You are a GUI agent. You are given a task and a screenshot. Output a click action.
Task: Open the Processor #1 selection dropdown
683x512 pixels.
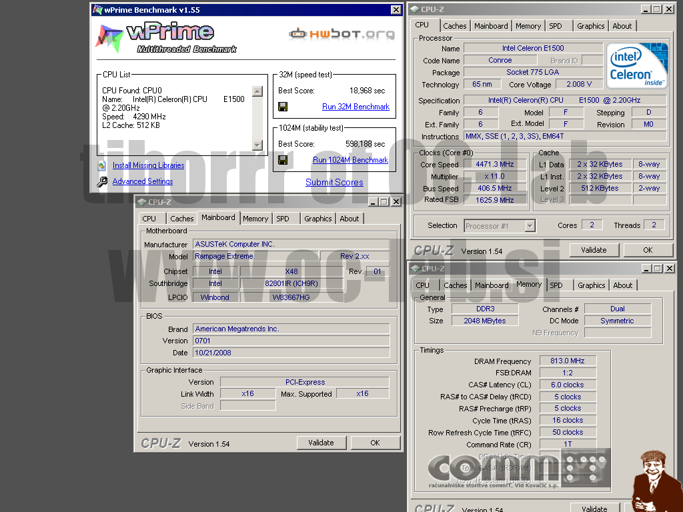[530, 226]
